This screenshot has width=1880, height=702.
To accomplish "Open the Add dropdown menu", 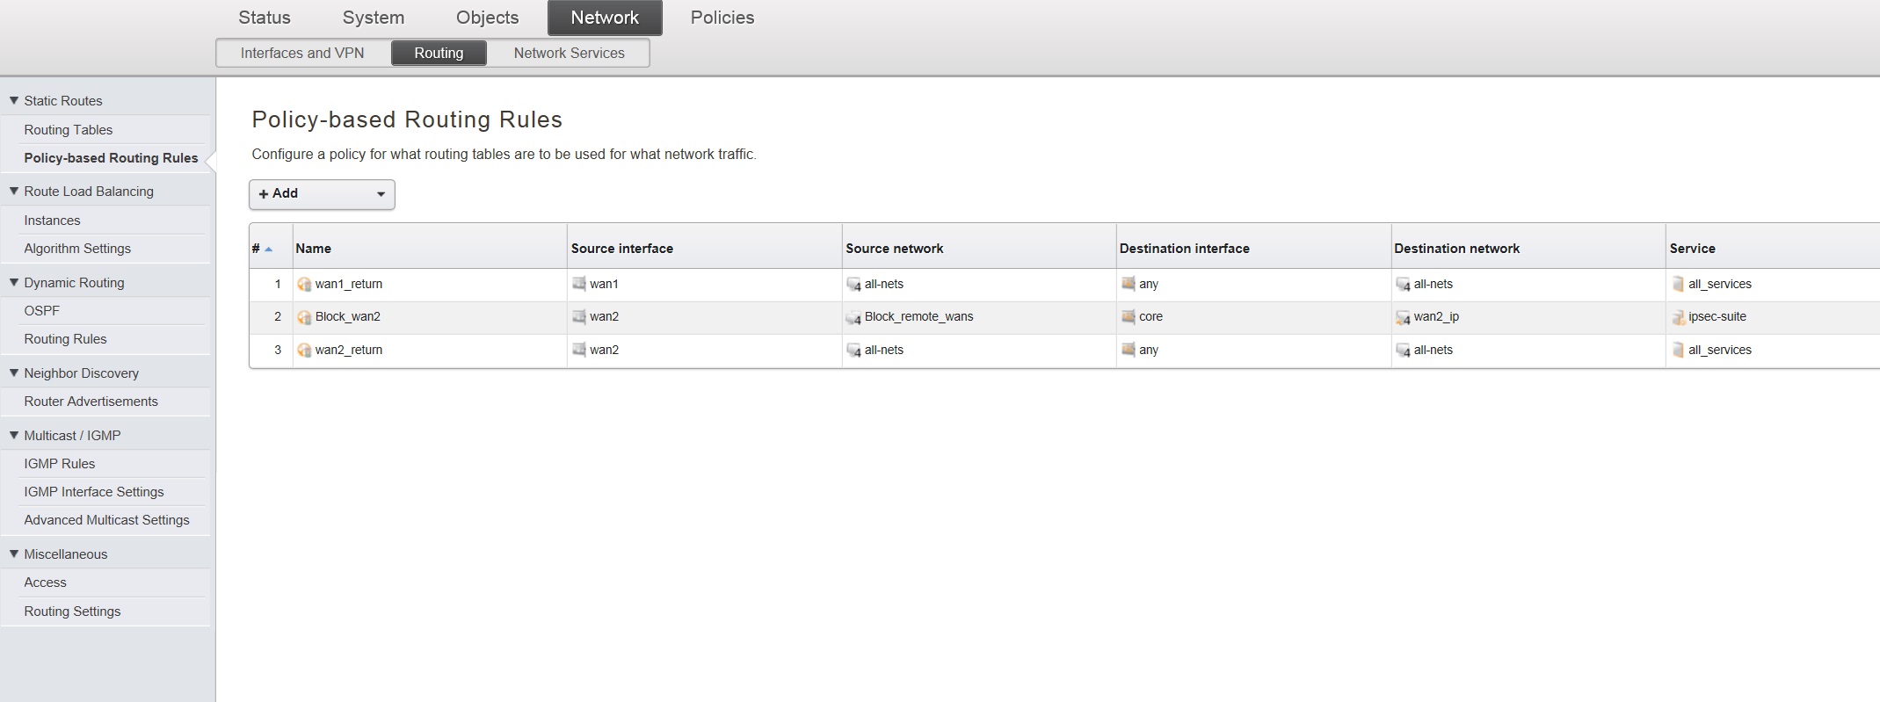I will pos(322,194).
